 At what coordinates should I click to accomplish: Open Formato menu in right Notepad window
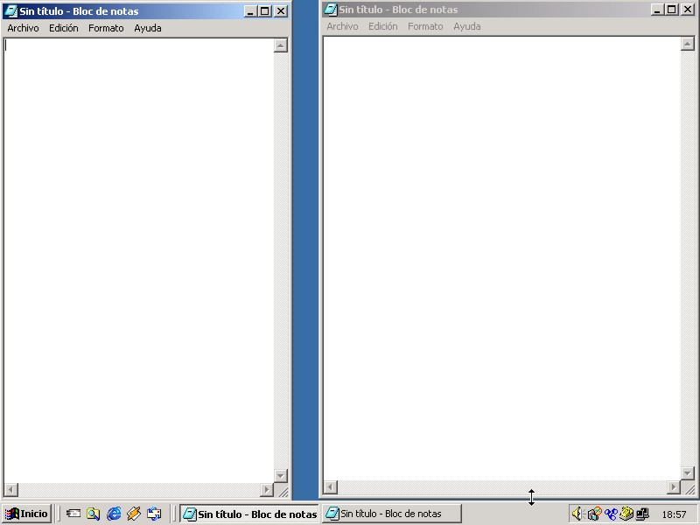(425, 26)
